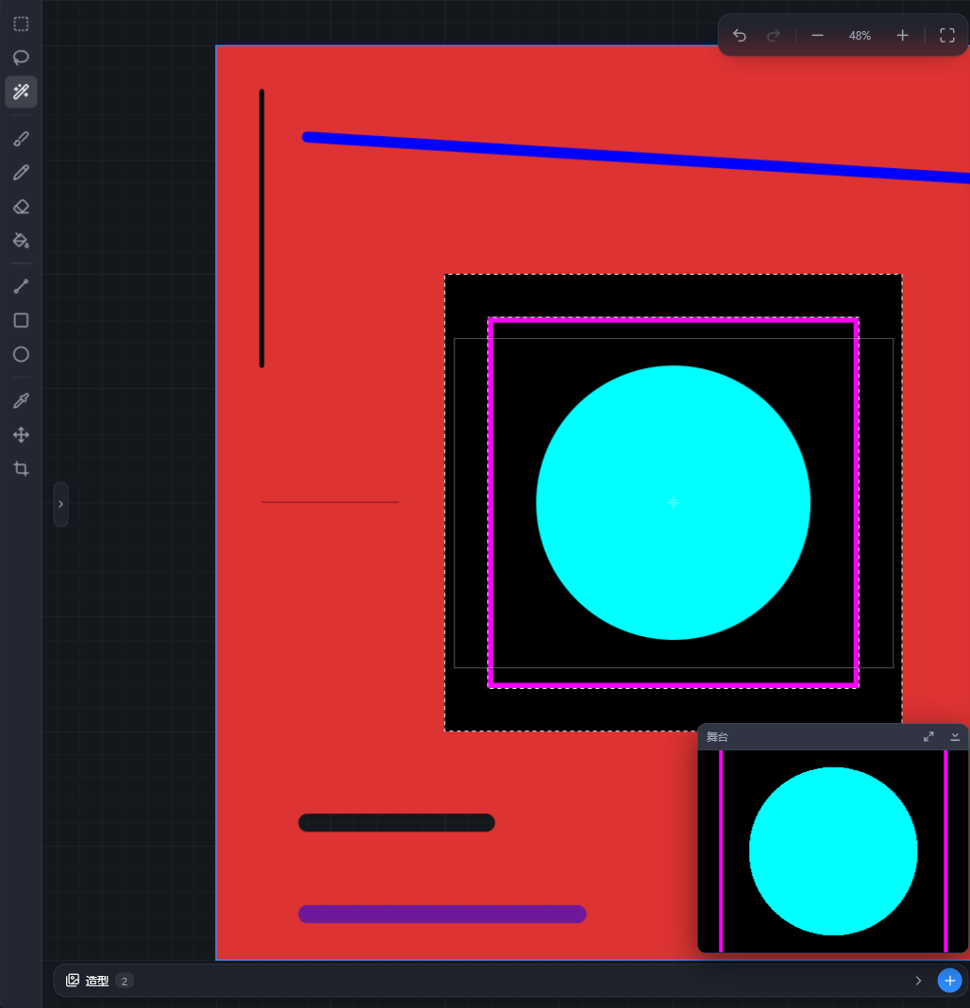970x1008 pixels.
Task: Add a new costume with plus button
Action: click(x=949, y=981)
